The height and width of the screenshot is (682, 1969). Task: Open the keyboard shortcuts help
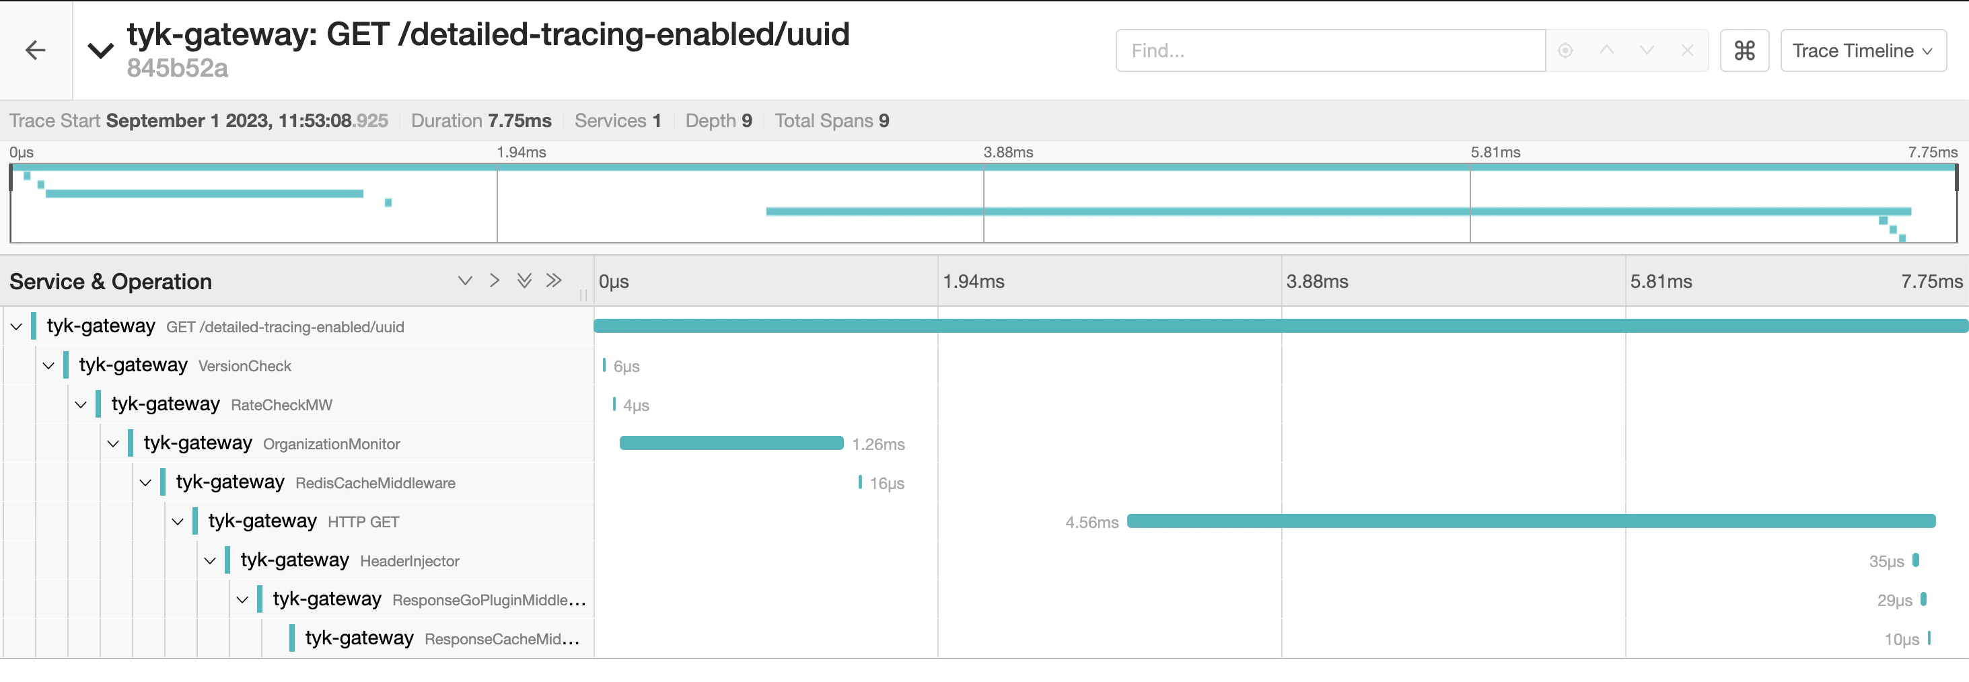(1744, 50)
